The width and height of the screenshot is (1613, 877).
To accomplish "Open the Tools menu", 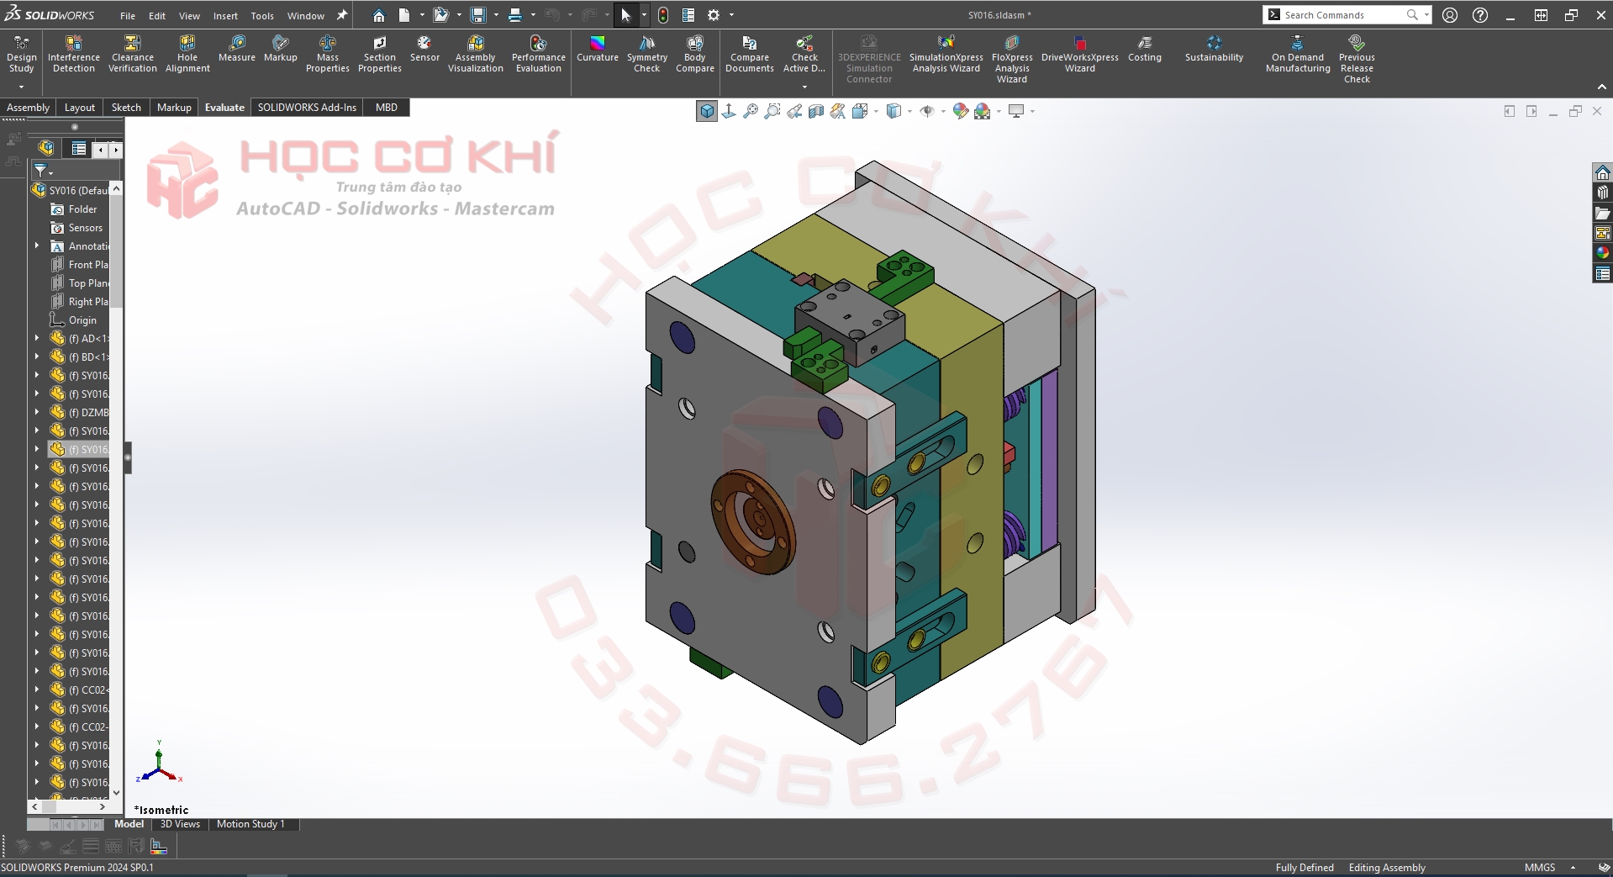I will click(x=262, y=16).
